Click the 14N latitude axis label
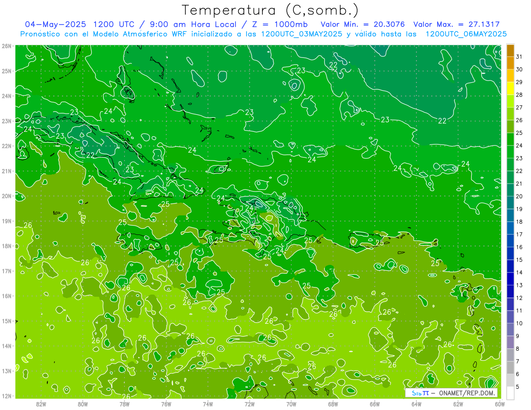Screen dimensions: 531x410 [6, 346]
